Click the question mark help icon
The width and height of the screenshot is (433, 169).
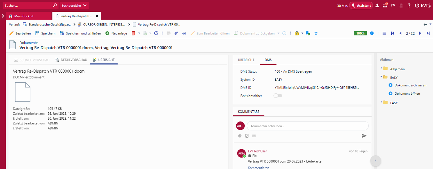click(x=409, y=6)
